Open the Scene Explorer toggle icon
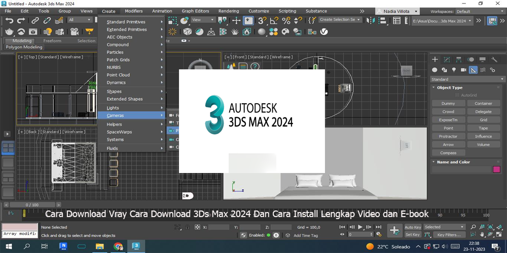507x253 pixels. (397, 21)
